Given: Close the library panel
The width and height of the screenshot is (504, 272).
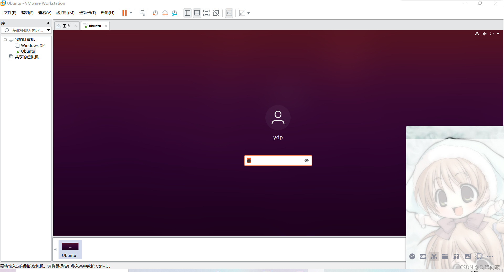Looking at the screenshot, I should tap(48, 23).
